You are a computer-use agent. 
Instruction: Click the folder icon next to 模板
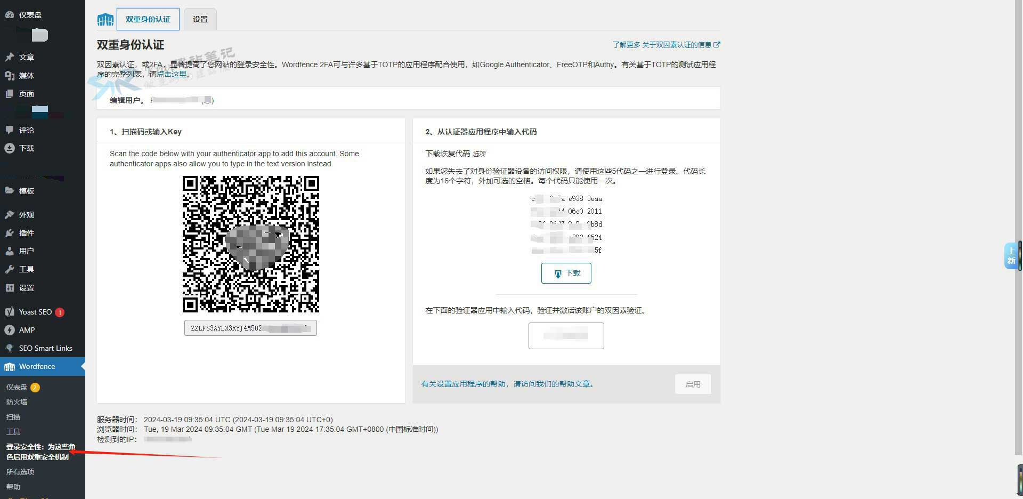click(10, 191)
